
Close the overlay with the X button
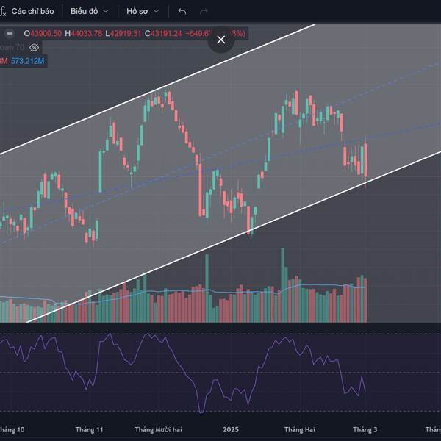(x=221, y=40)
